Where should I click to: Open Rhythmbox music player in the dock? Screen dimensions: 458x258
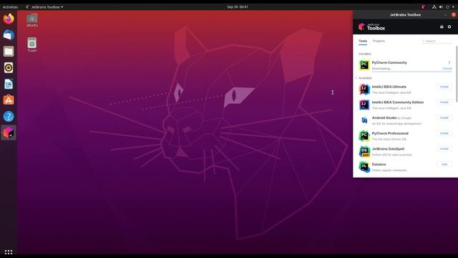click(x=9, y=67)
